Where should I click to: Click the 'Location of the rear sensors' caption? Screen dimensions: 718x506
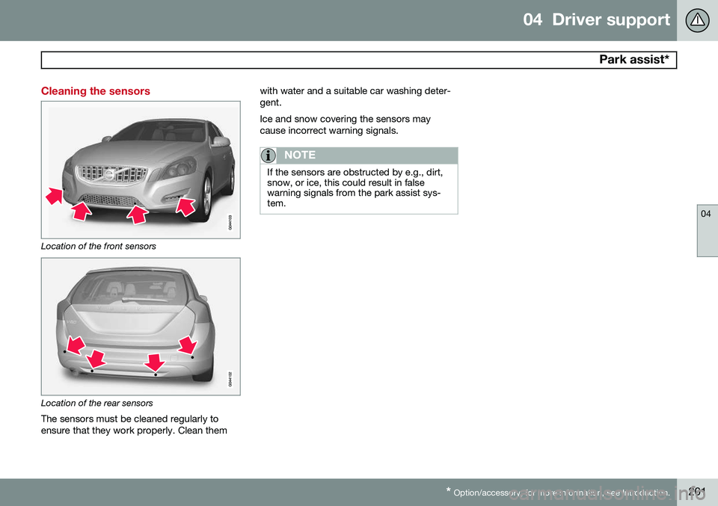click(x=96, y=403)
